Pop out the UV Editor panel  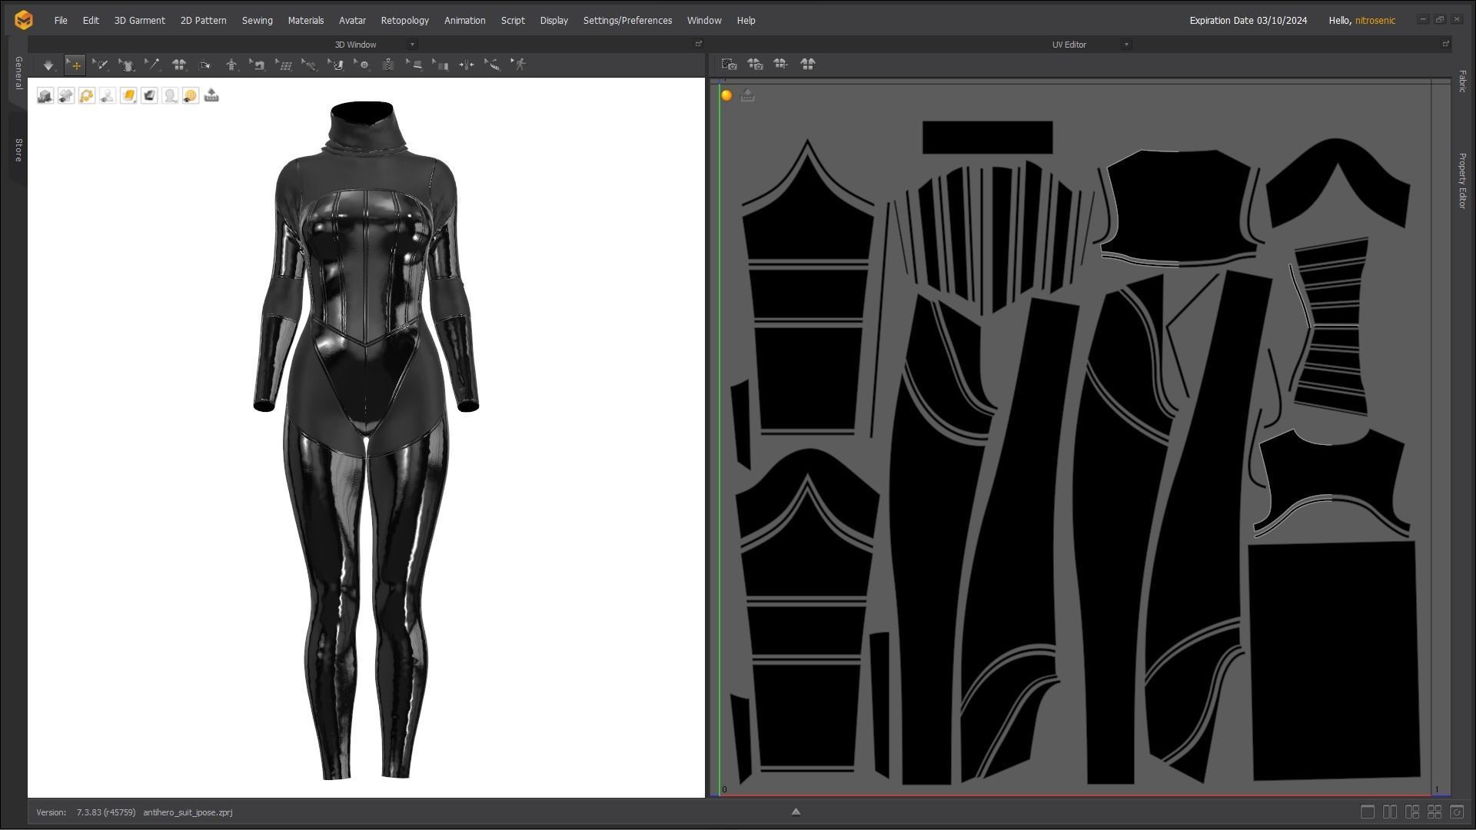point(1445,44)
